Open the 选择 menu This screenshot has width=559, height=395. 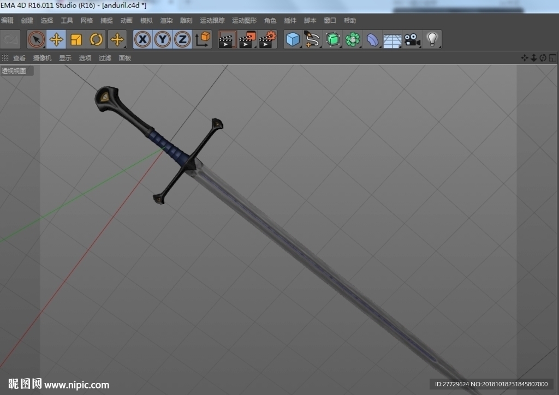click(47, 20)
